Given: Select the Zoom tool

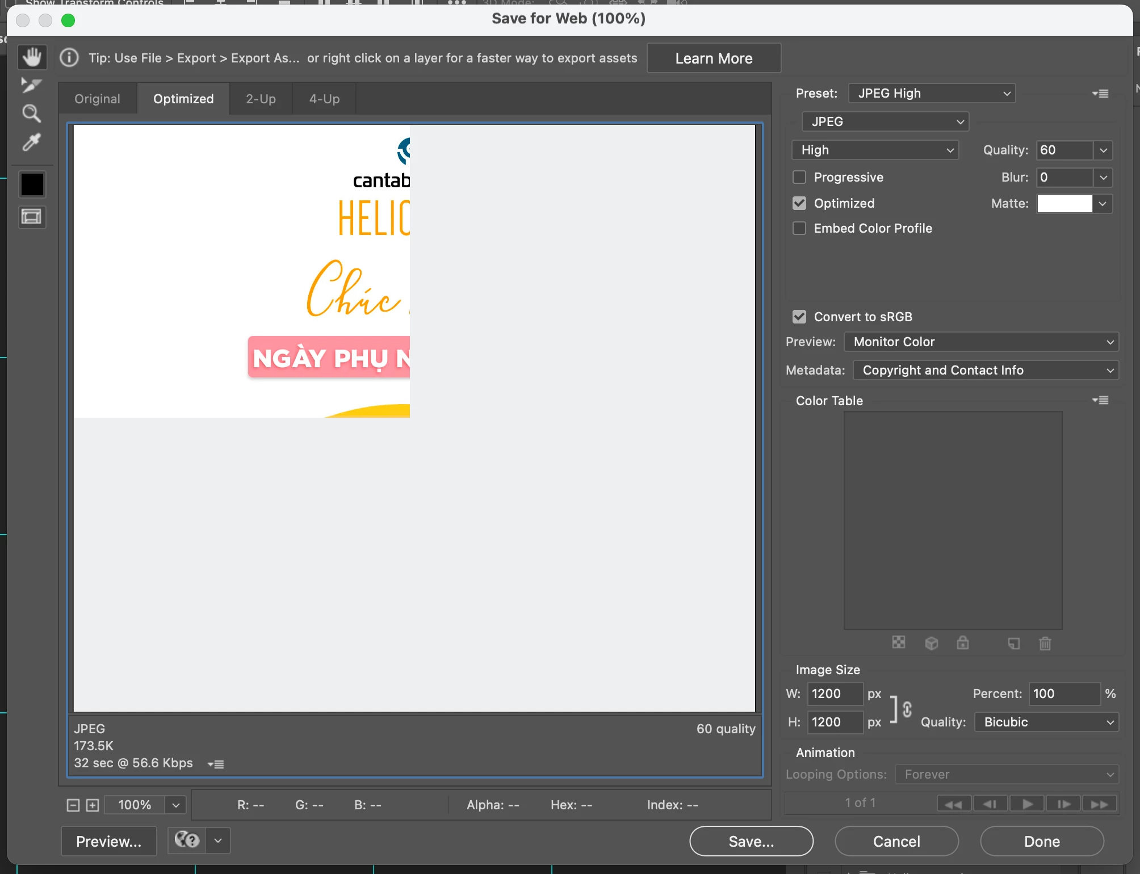Looking at the screenshot, I should [31, 114].
